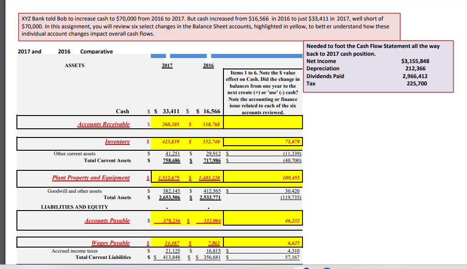Select Total Assets 2016 value 2,533,771
The height and width of the screenshot is (269, 467).
(210, 197)
